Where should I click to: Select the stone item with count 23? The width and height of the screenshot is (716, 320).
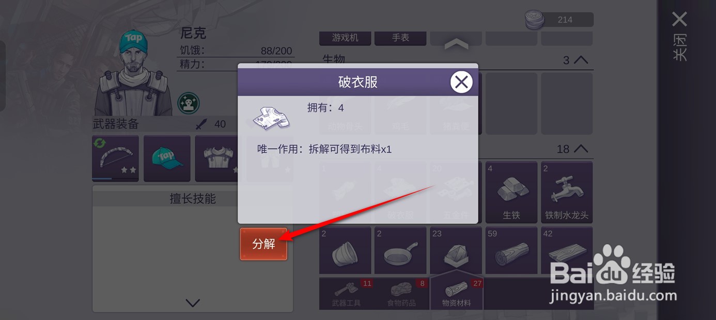tap(456, 250)
